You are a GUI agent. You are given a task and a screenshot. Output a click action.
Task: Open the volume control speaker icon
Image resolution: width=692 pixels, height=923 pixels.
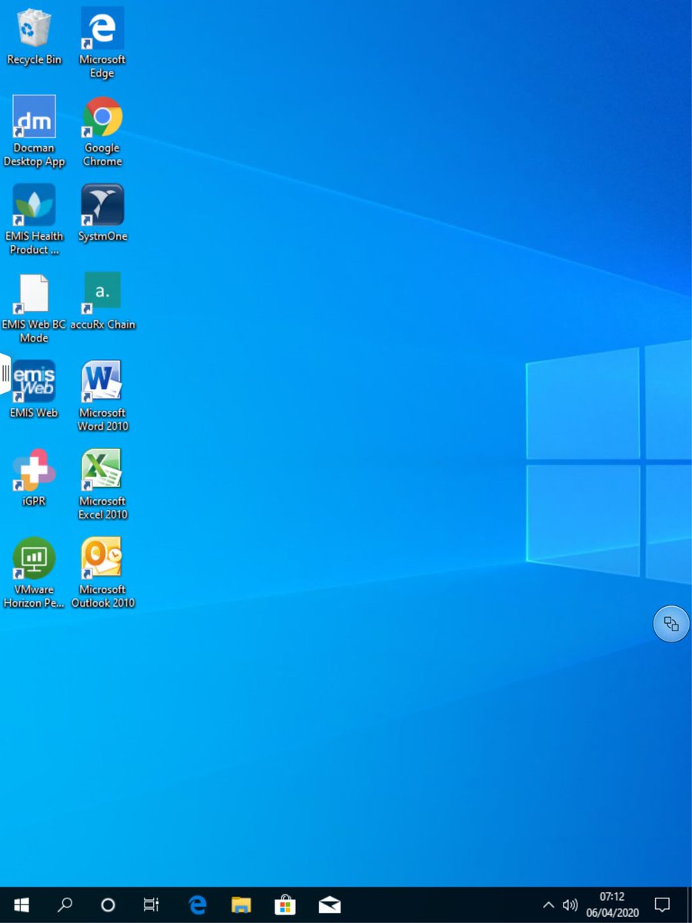click(570, 905)
